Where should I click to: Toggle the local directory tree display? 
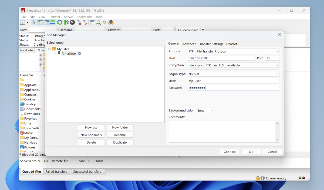click(x=40, y=22)
